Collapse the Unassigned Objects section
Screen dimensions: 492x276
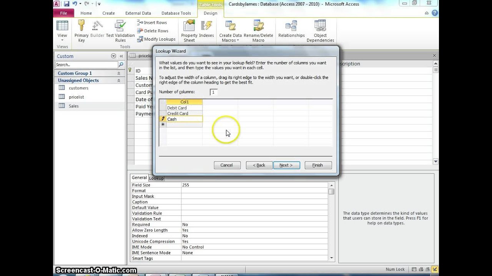[119, 80]
